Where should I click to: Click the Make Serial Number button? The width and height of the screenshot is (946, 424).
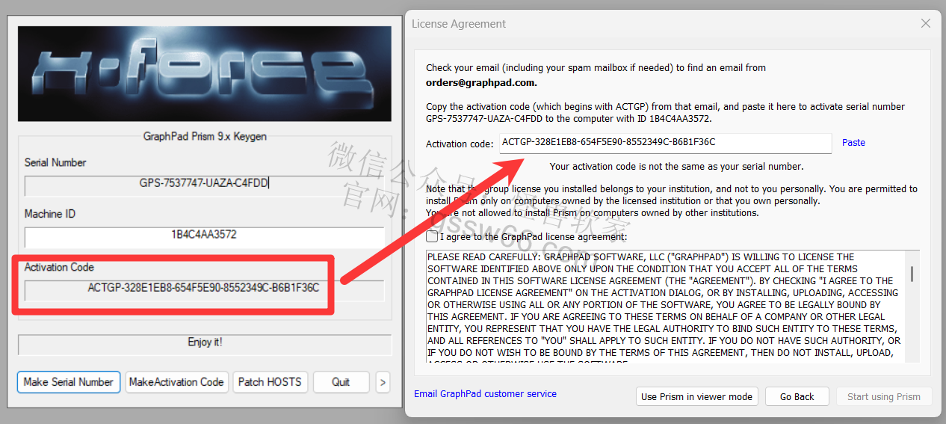(69, 382)
